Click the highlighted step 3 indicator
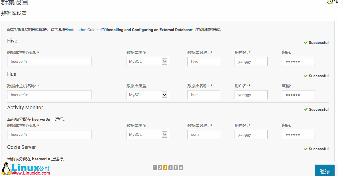The image size is (338, 176). pos(165,168)
